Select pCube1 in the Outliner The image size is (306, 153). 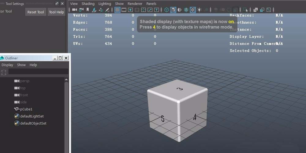pos(26,109)
